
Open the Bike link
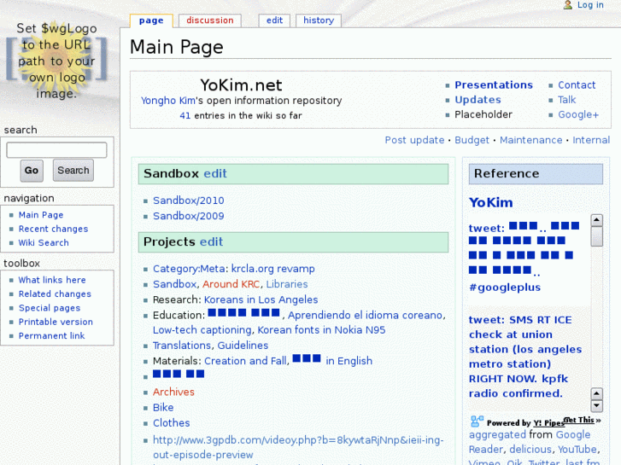click(x=163, y=408)
